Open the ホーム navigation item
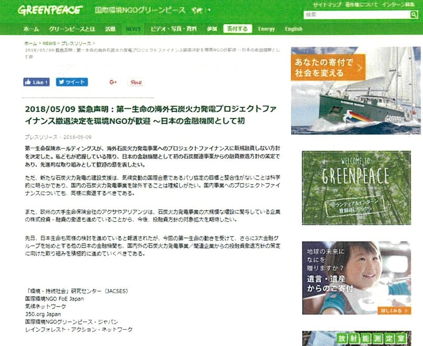 tap(31, 29)
